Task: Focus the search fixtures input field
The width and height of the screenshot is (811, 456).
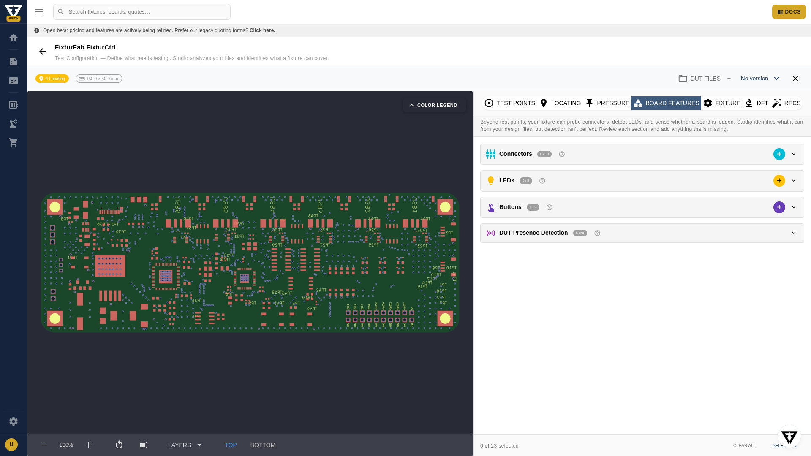Action: coord(142,12)
